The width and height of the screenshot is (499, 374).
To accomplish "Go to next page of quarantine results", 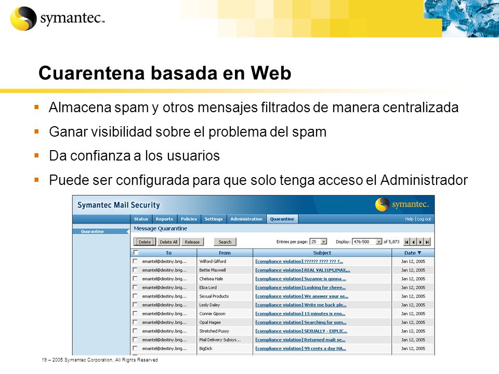I will point(421,242).
